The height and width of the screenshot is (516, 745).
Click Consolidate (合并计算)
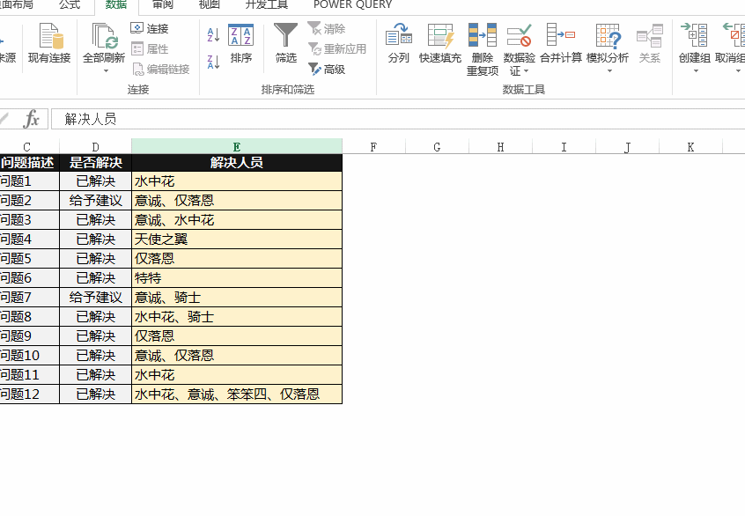561,43
